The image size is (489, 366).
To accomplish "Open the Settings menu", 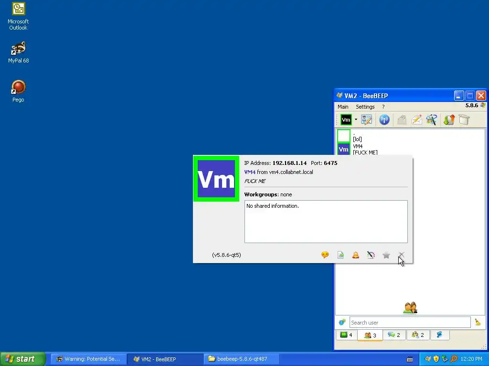I will [365, 107].
